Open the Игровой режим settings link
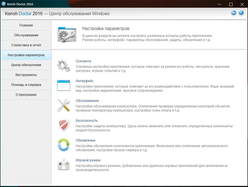This screenshot has width=248, height=187. (88, 160)
